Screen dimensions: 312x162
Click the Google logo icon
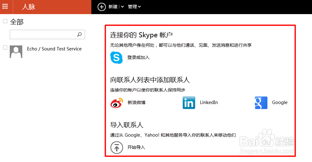[x=261, y=103]
